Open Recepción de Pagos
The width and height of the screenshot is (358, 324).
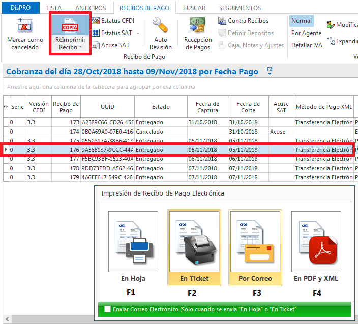click(x=198, y=25)
